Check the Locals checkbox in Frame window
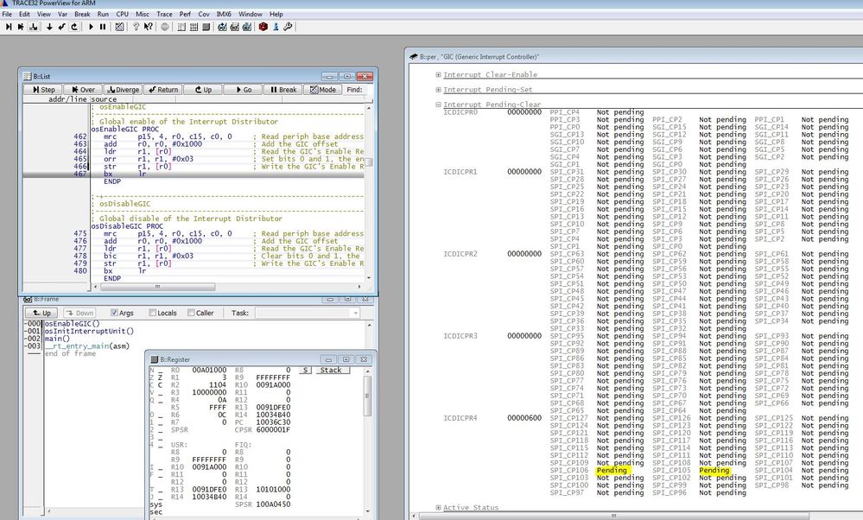Viewport: 863px width, 520px height. (x=152, y=313)
